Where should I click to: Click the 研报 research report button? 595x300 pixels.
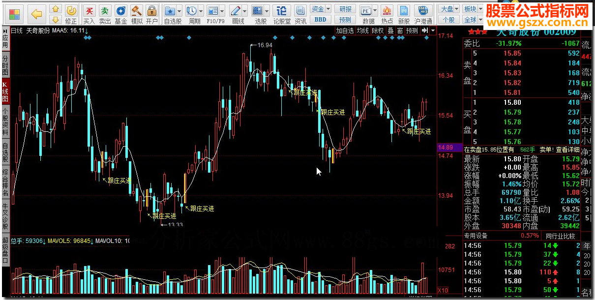pos(345,9)
